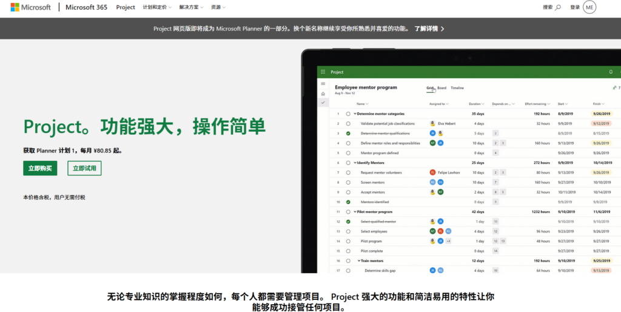Collapse Train mentors group
This screenshot has height=312, width=621.
359,261
